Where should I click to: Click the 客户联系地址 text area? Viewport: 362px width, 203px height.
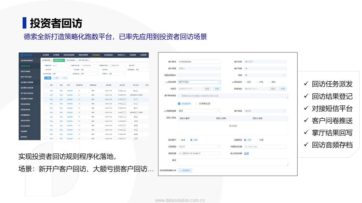(233, 96)
